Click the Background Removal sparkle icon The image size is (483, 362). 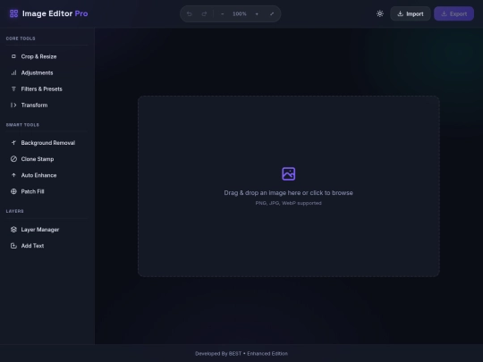coord(13,142)
